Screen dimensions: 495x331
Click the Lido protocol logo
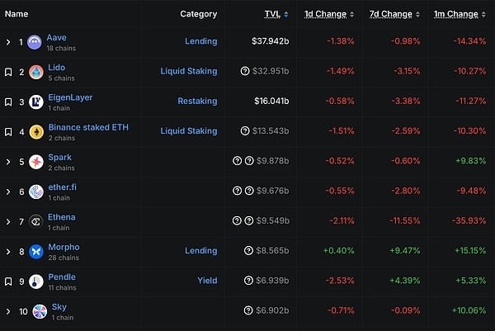coord(35,72)
